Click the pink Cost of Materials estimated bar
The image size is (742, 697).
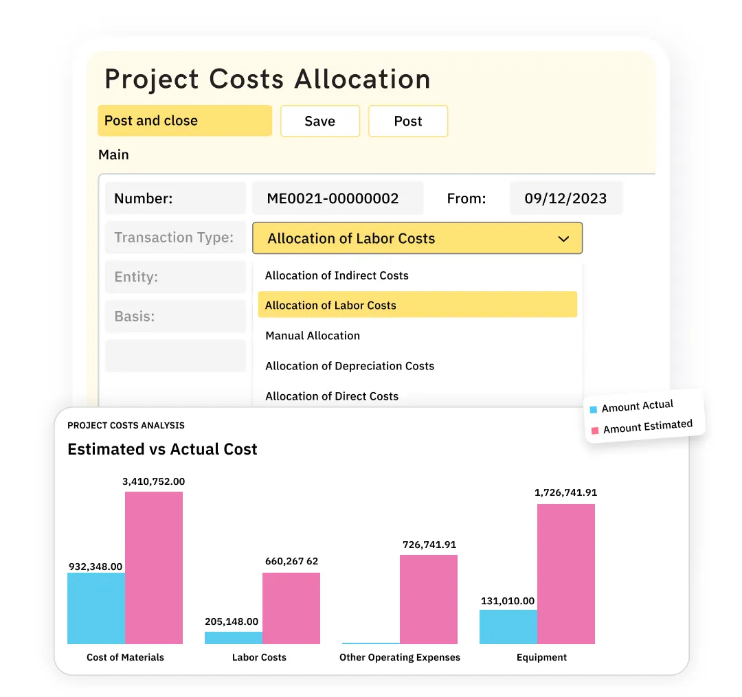(x=154, y=567)
